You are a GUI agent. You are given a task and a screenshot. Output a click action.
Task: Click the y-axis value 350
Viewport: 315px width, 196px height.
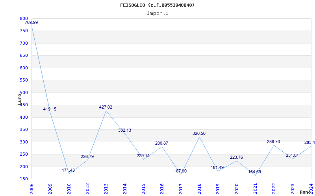pyautogui.click(x=24, y=130)
